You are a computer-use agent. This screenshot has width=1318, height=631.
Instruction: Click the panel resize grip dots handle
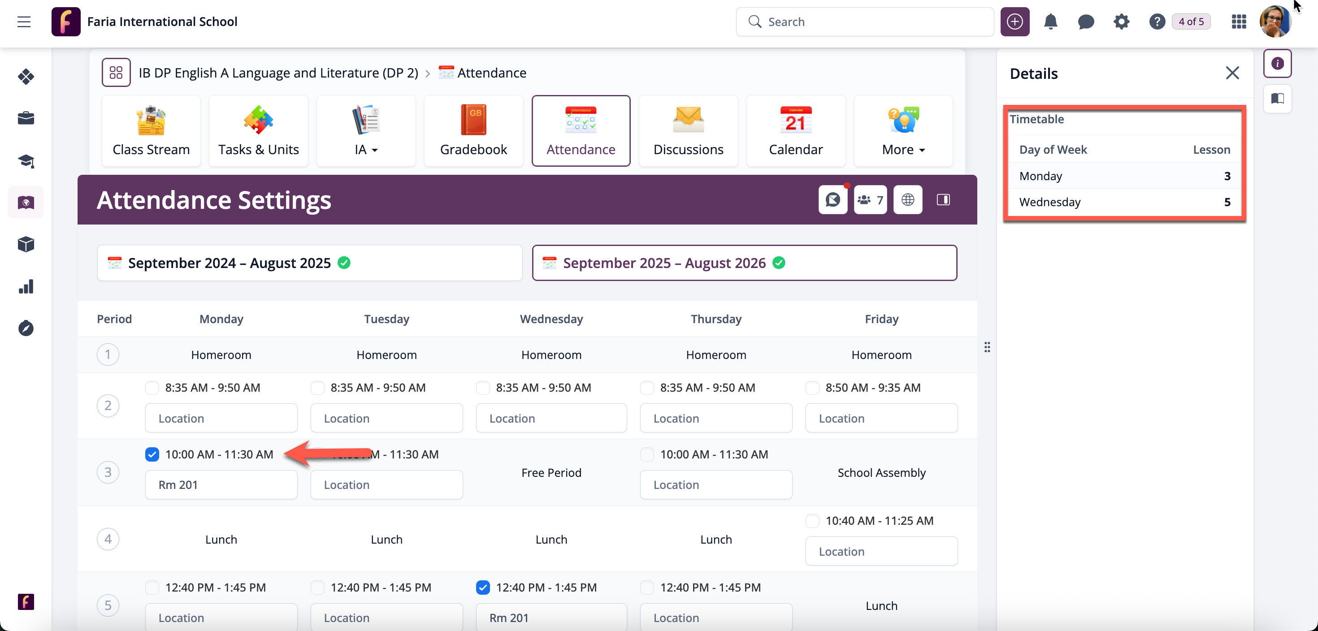(x=987, y=347)
